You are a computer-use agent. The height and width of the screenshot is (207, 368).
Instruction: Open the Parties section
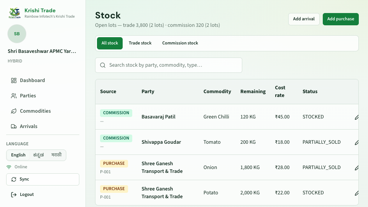tap(43, 96)
